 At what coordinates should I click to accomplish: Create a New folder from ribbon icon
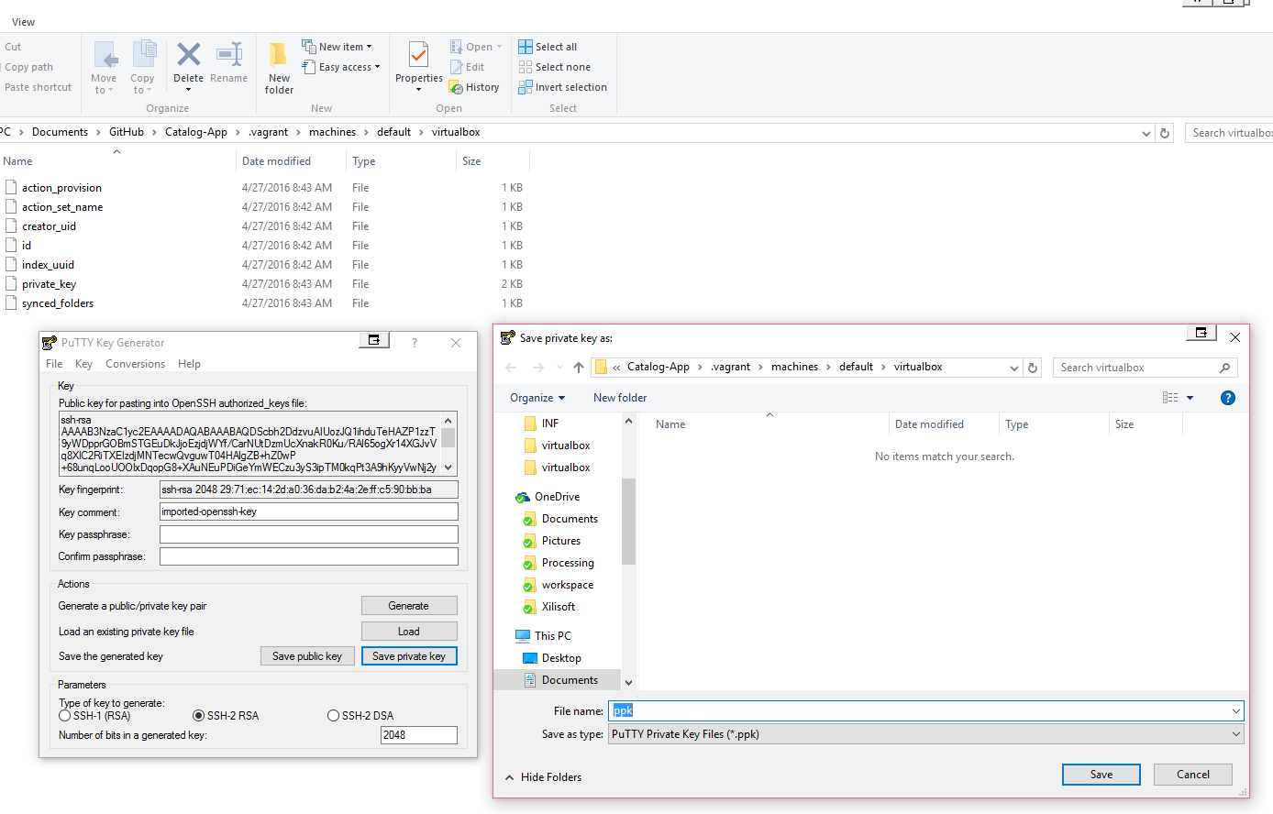[x=279, y=55]
